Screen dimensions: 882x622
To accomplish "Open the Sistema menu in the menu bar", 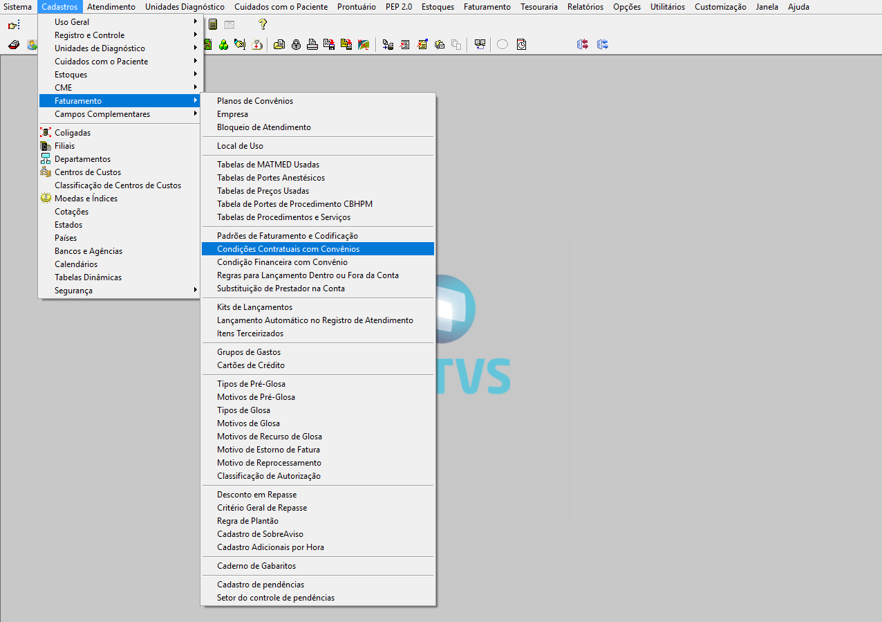I will point(17,7).
